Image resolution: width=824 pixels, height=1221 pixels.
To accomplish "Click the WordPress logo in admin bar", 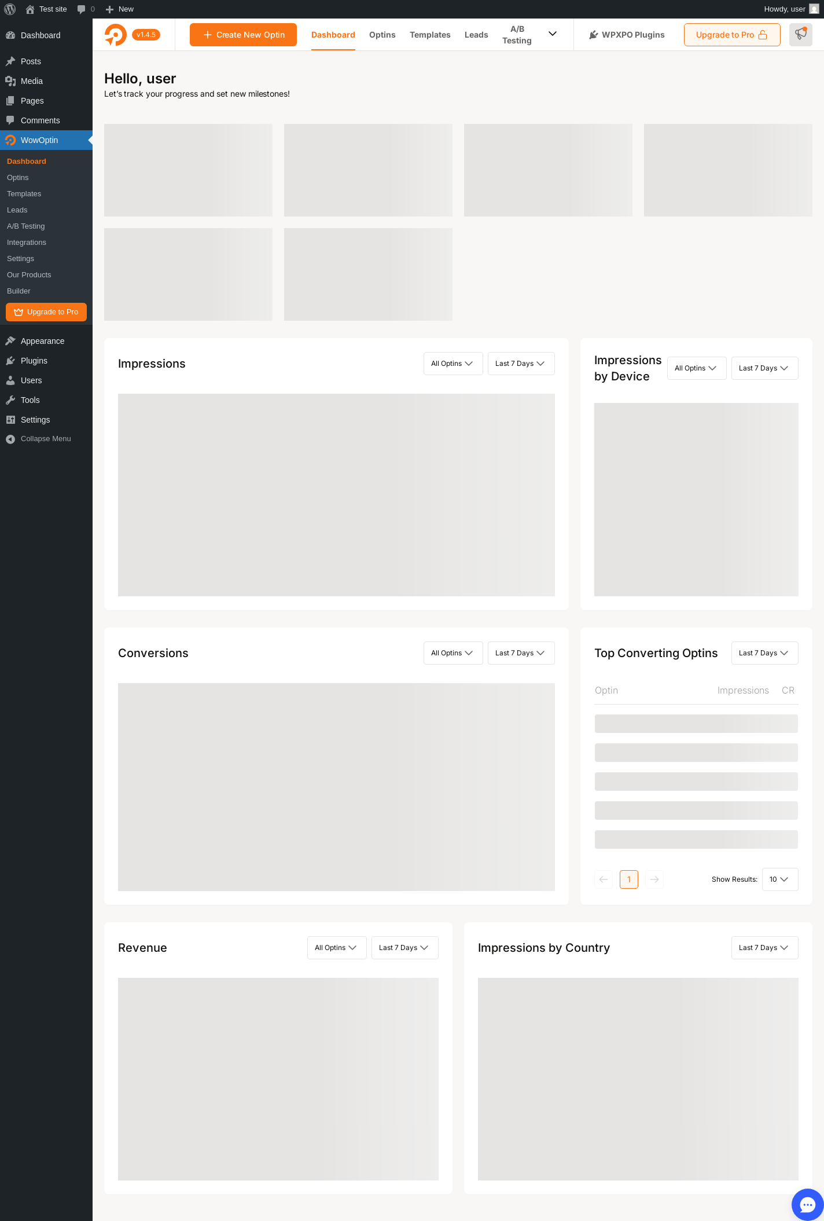I will point(10,9).
